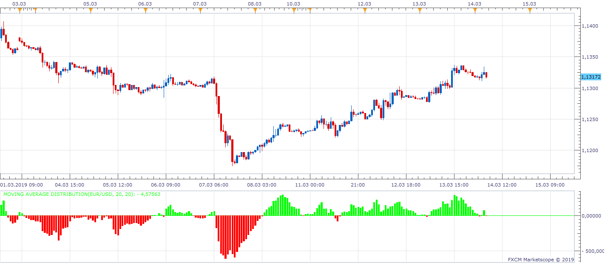Click the 15.03 09:00 time label

point(550,185)
